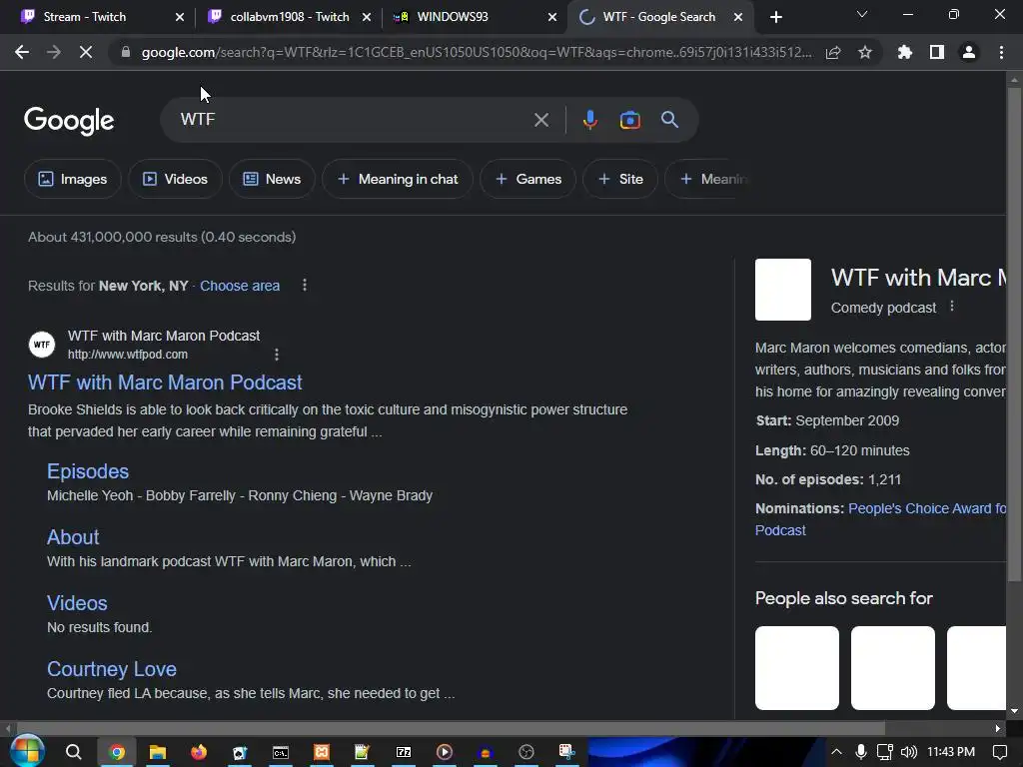Viewport: 1023px width, 767px height.
Task: Click the WTF site favicon
Action: click(x=42, y=345)
